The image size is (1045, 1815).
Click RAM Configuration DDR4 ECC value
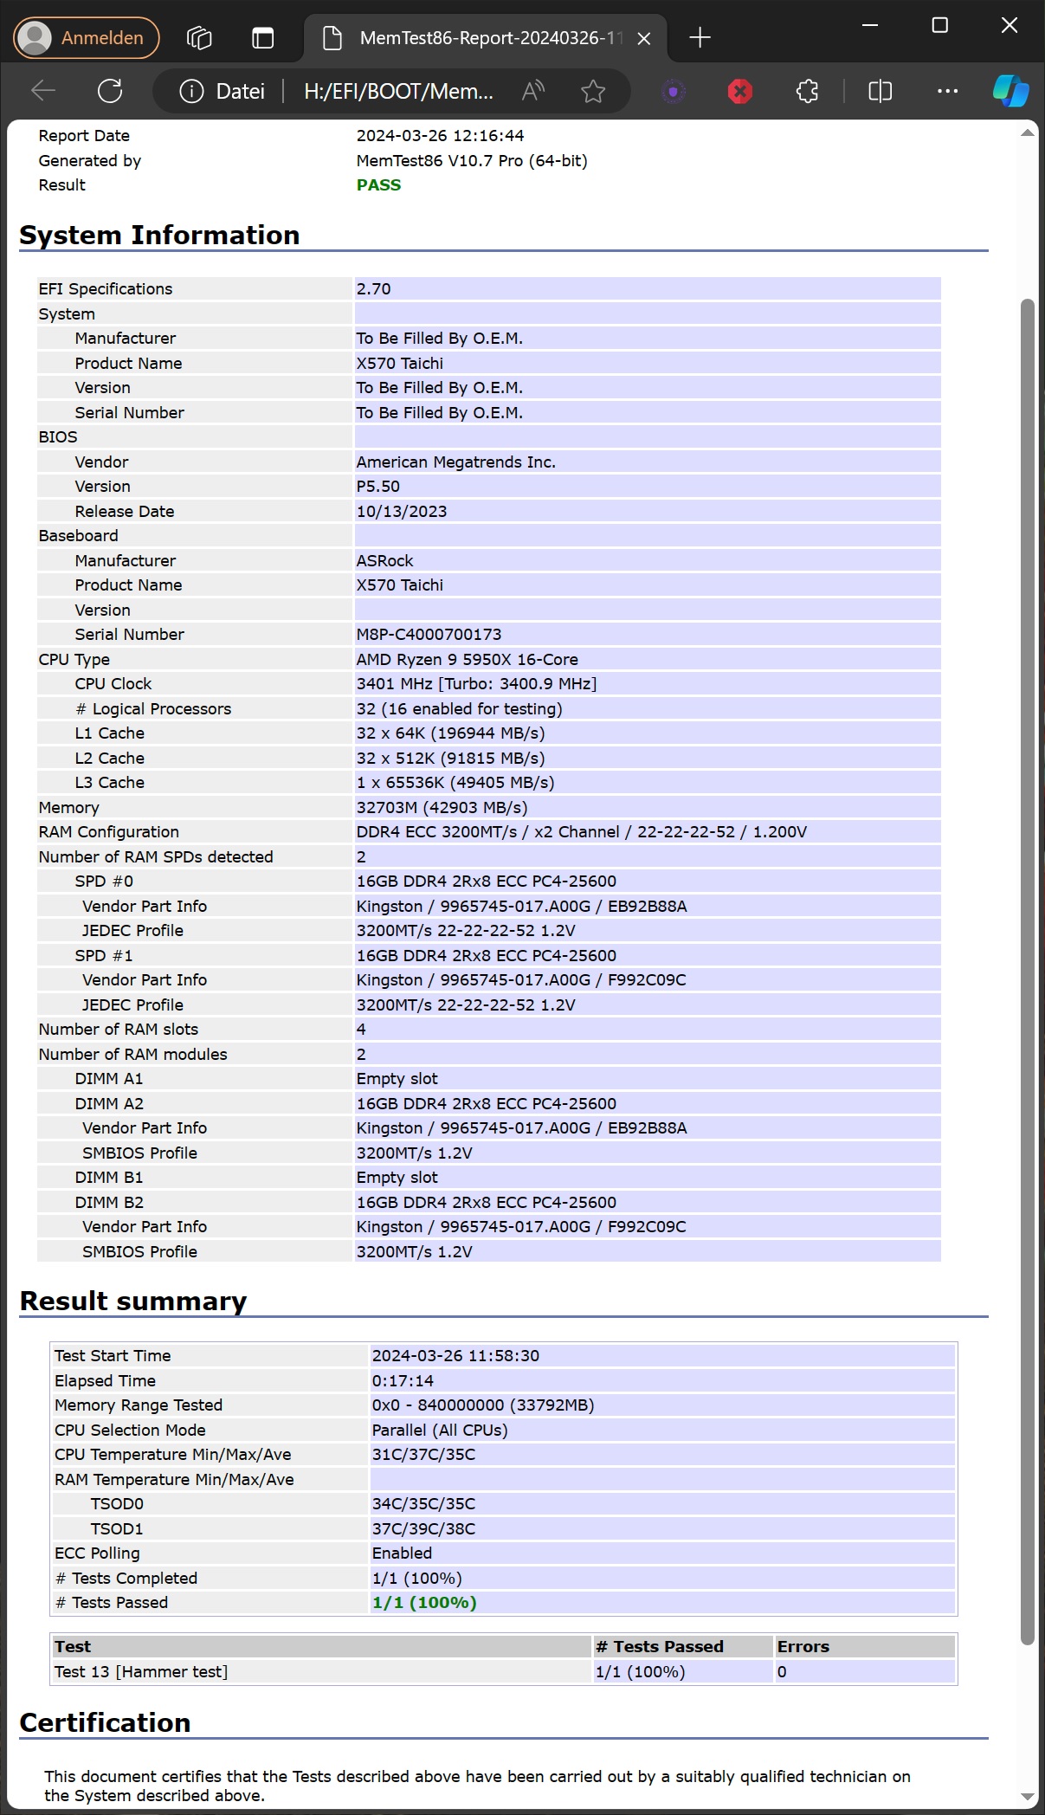tap(581, 832)
